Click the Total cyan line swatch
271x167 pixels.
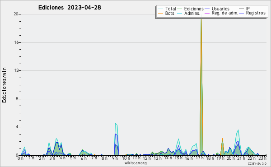pos(160,9)
